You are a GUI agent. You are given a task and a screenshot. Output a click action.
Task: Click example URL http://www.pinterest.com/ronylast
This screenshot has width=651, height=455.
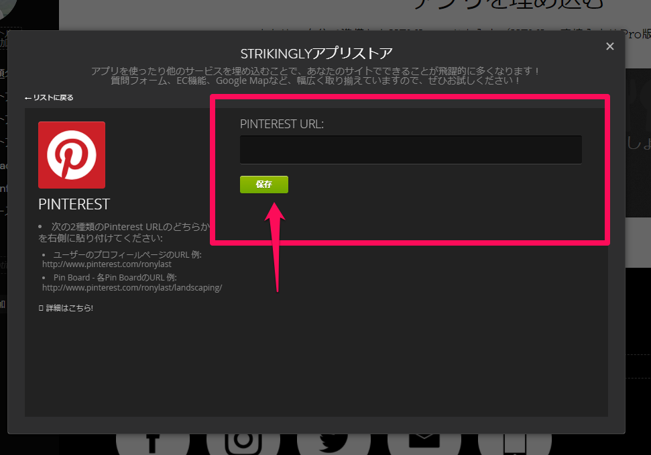tap(107, 264)
